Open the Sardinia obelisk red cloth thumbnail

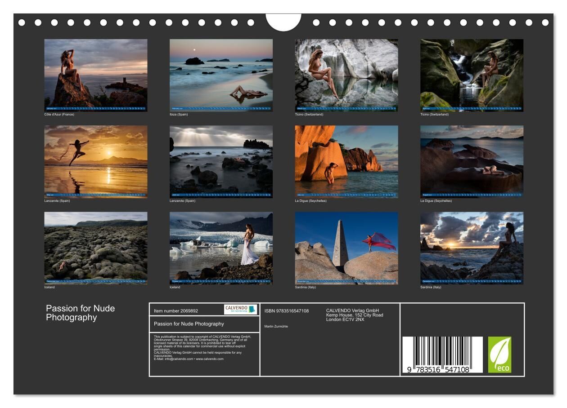[346, 248]
